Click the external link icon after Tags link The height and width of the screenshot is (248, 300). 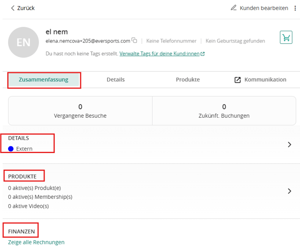tap(203, 54)
